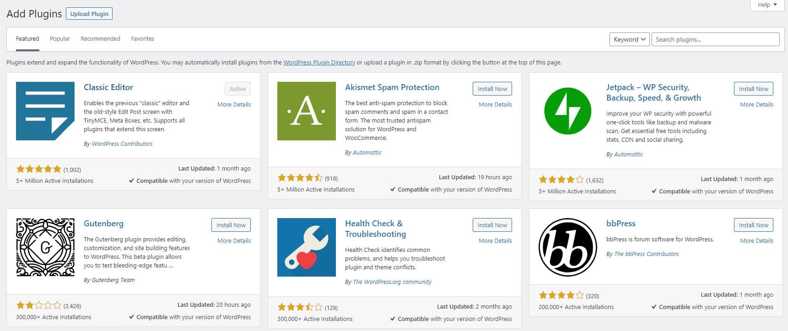Viewport: 788px width, 331px height.
Task: View More Details for Gutenberg
Action: (x=234, y=240)
